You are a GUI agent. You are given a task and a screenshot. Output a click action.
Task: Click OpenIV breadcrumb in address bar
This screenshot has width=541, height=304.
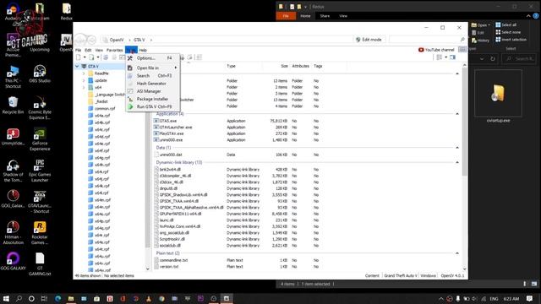(x=117, y=40)
